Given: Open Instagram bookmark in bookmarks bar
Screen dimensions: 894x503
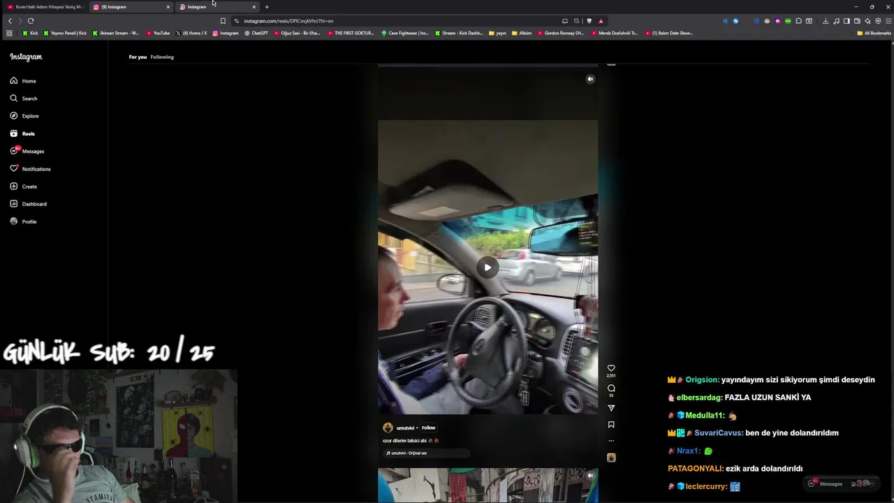Looking at the screenshot, I should tap(226, 33).
